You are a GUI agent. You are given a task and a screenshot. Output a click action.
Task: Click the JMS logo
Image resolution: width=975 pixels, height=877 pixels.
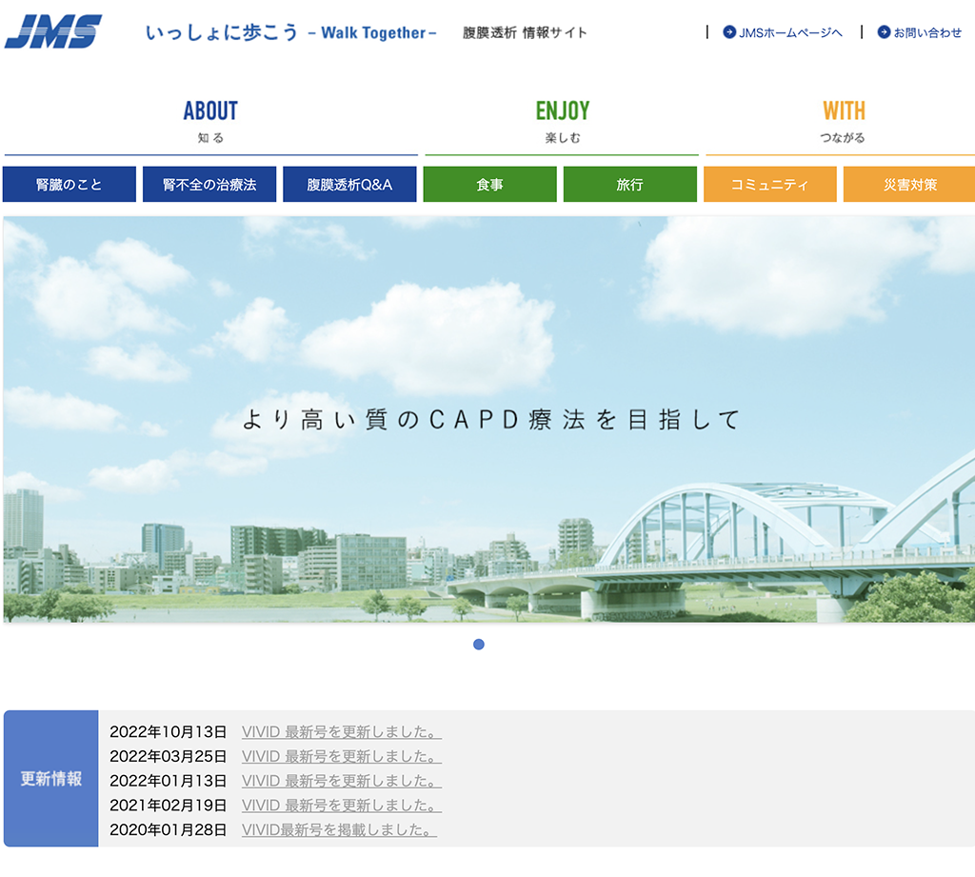(53, 31)
